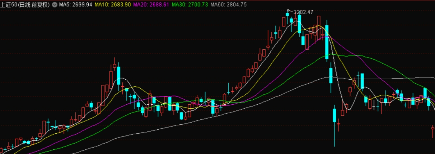Select the white MA5 indicator label

[x=66, y=5]
